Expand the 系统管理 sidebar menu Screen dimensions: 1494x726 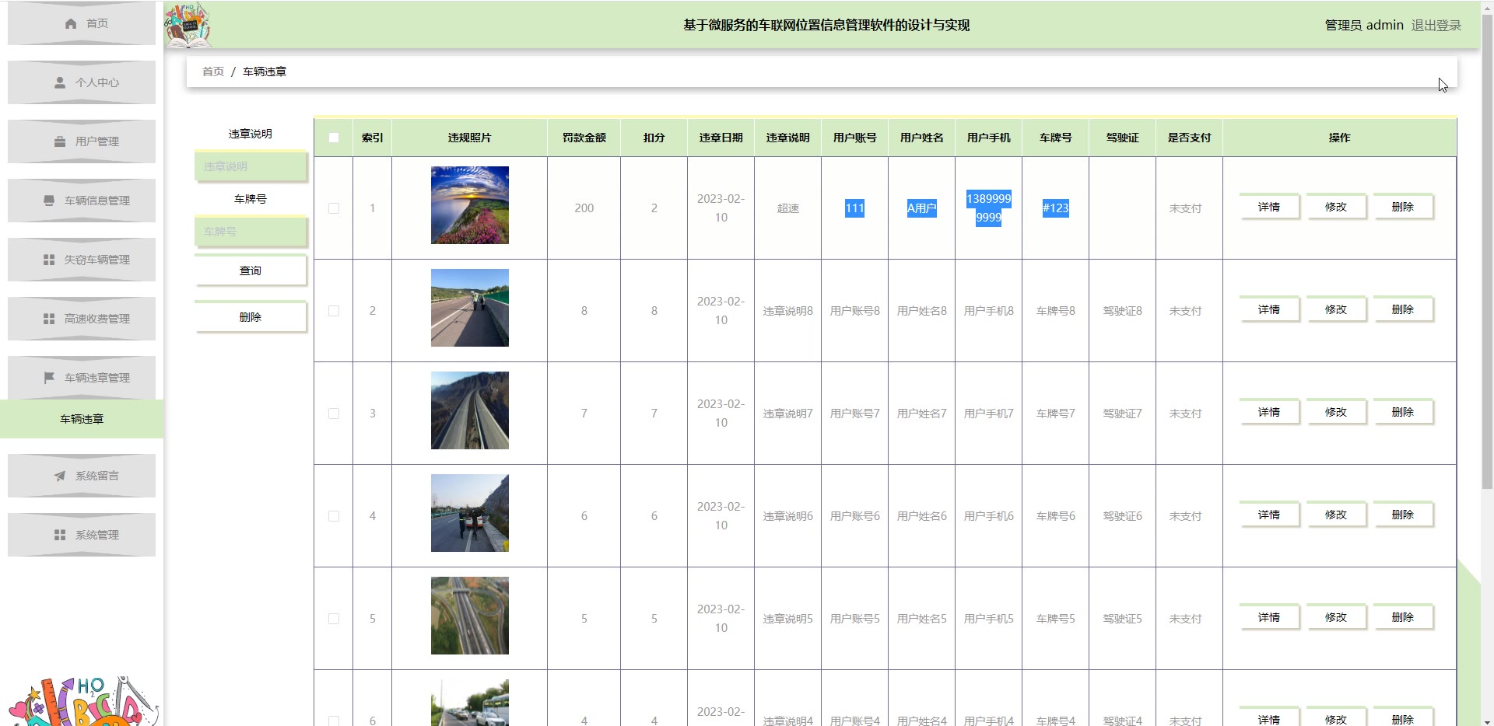82,535
